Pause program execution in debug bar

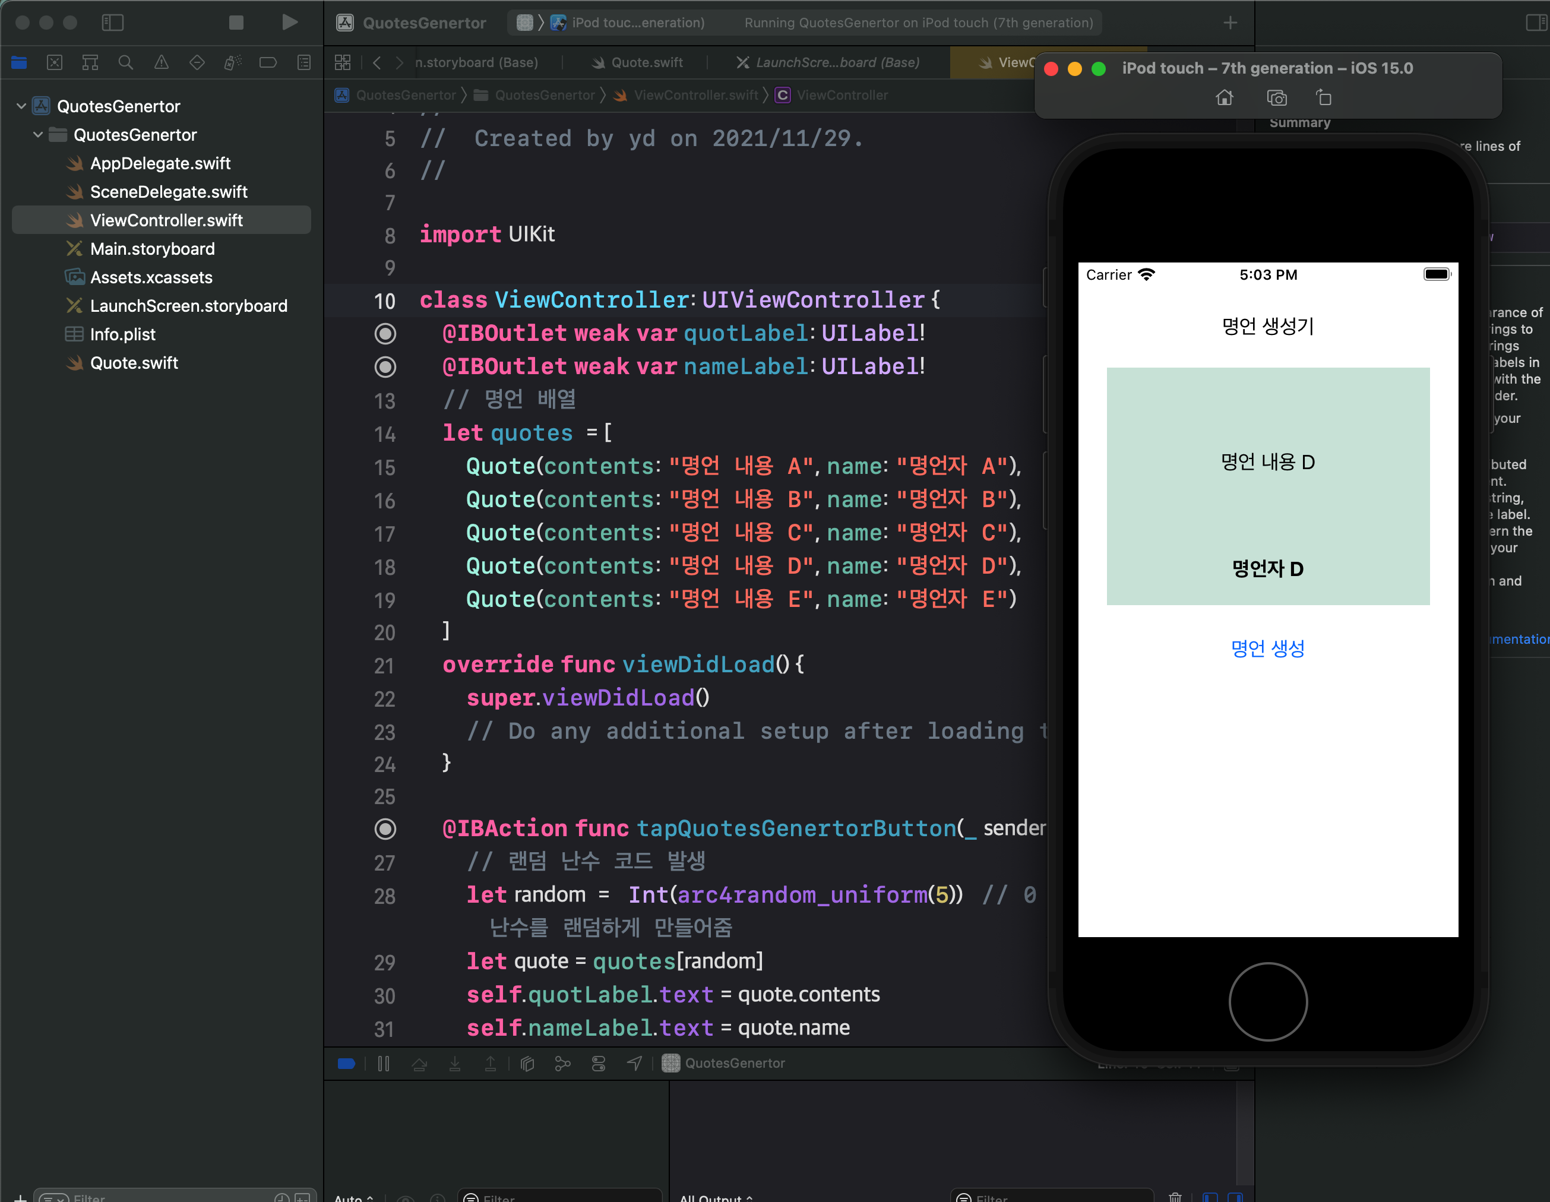click(383, 1063)
